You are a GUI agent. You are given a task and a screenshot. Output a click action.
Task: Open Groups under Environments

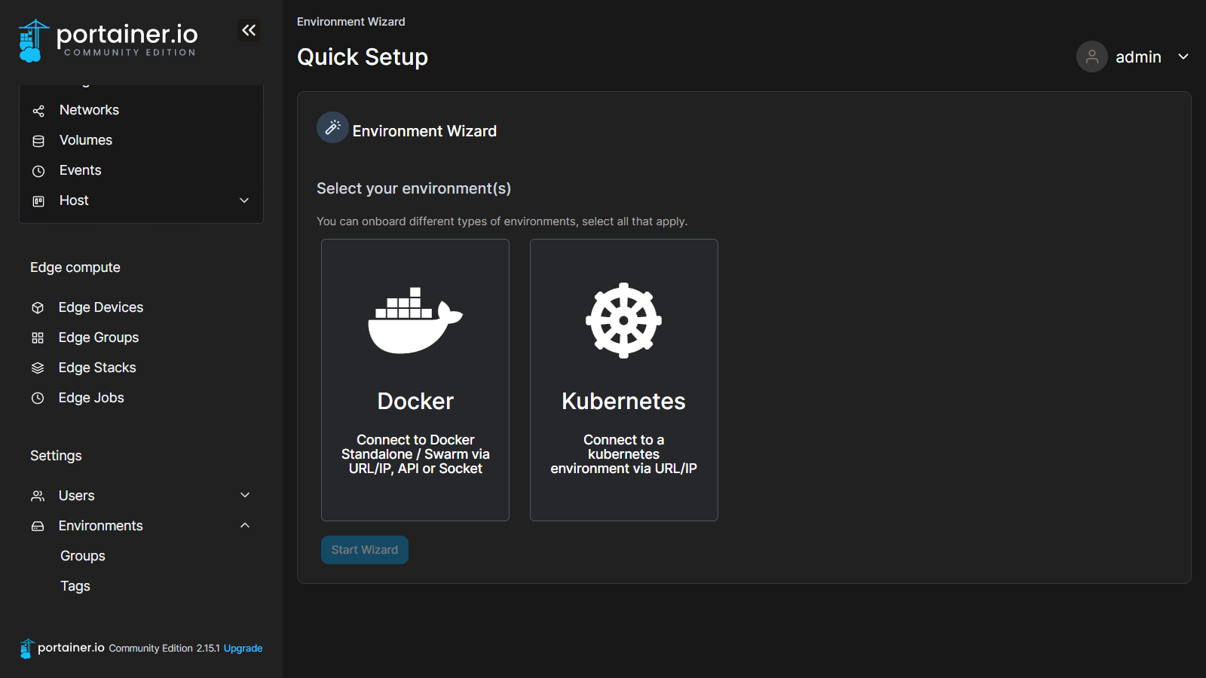click(x=82, y=556)
